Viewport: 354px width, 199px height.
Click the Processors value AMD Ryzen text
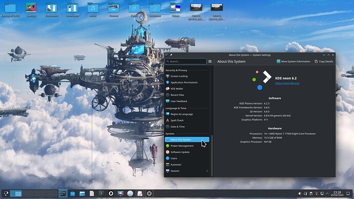point(290,134)
